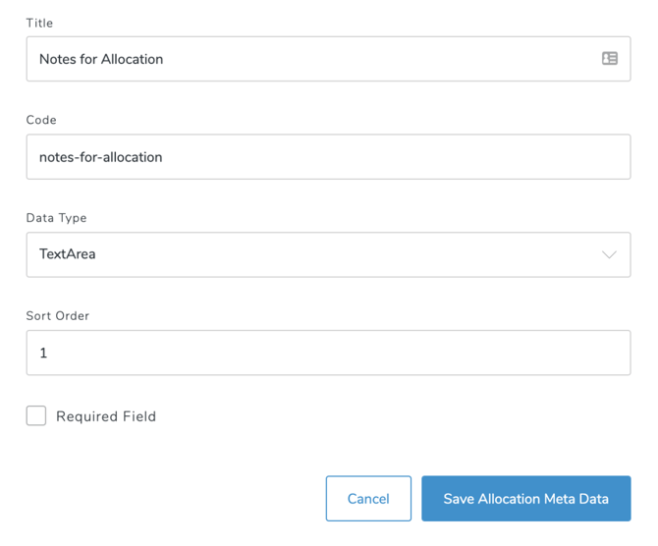
Task: Click the "Sort Order" field label
Action: click(x=58, y=316)
